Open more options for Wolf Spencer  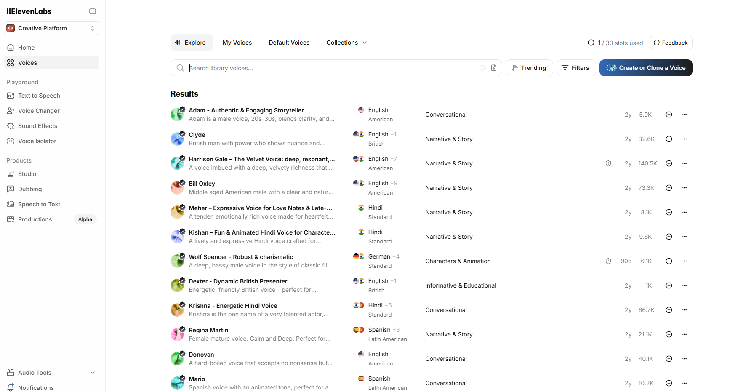pos(684,261)
